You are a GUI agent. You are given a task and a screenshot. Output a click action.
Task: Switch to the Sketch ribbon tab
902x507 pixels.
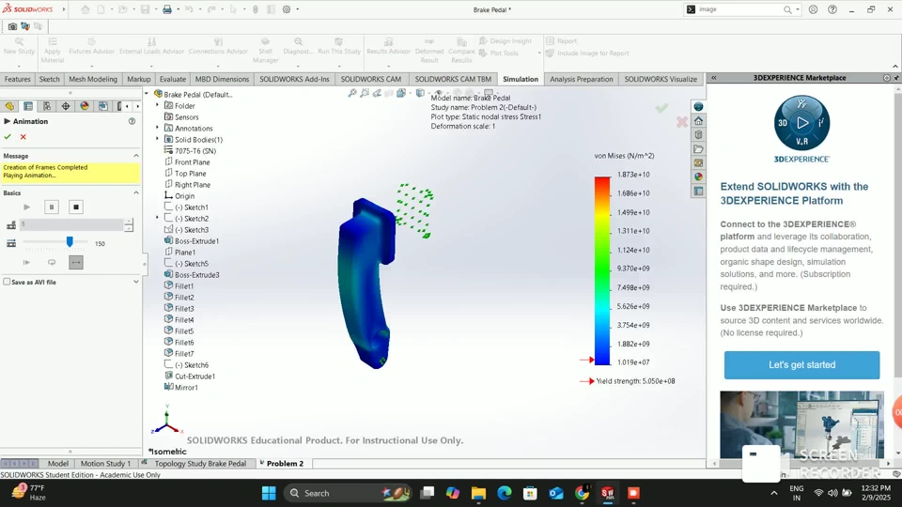pos(50,79)
